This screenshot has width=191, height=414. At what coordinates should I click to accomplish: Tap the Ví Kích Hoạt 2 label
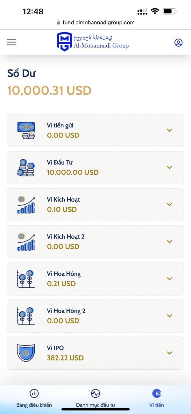(66, 237)
